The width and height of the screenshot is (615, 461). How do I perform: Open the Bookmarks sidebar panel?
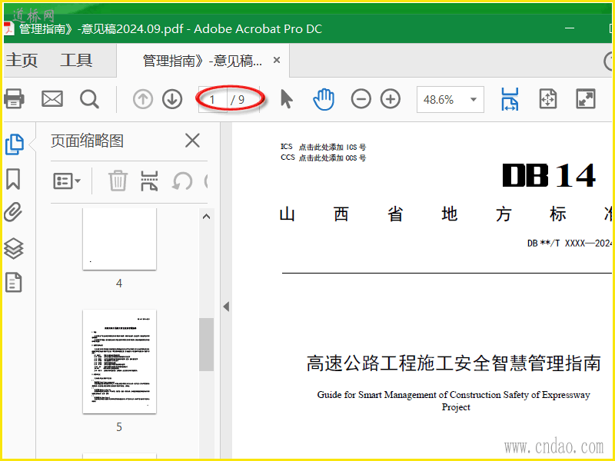click(13, 179)
